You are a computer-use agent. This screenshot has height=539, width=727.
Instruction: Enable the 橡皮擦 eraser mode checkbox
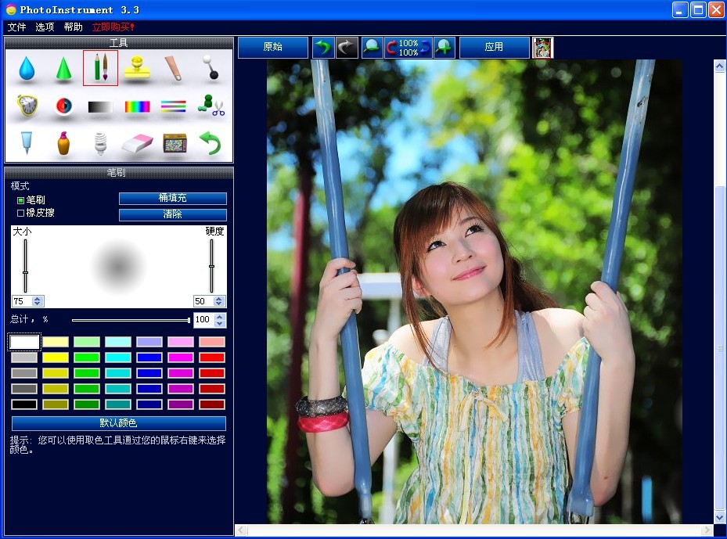click(21, 213)
